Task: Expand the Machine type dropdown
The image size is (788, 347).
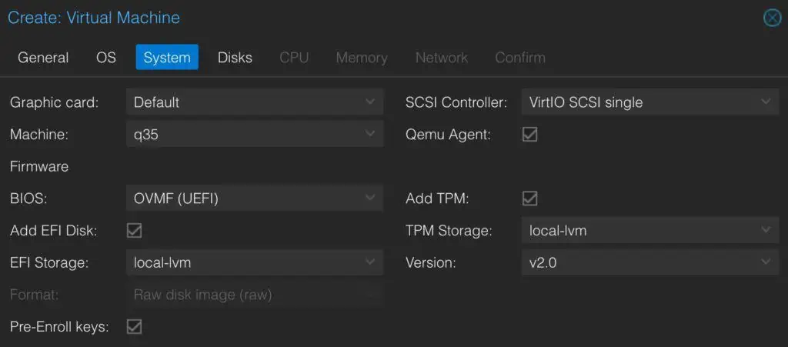Action: [371, 135]
